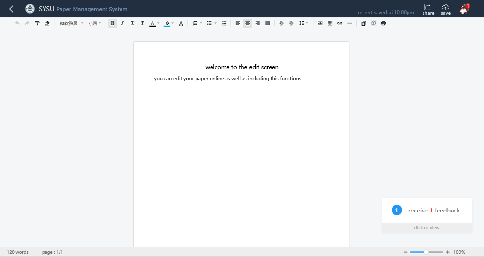Click the recent saved status text
The image size is (484, 257).
[386, 12]
